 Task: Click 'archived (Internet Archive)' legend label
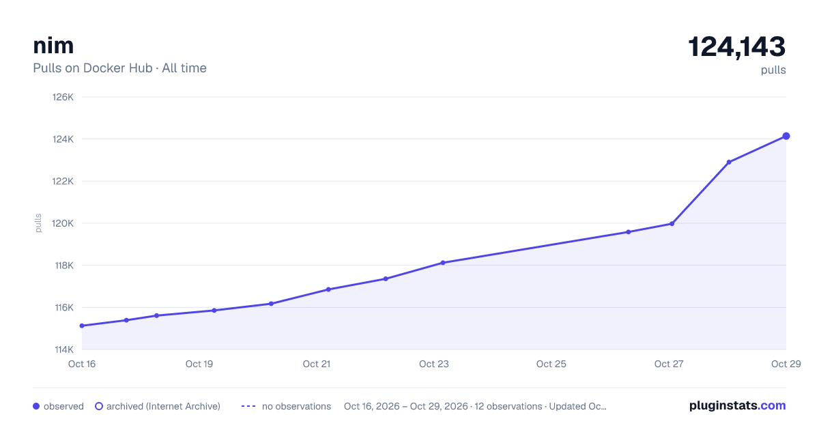[x=163, y=406]
